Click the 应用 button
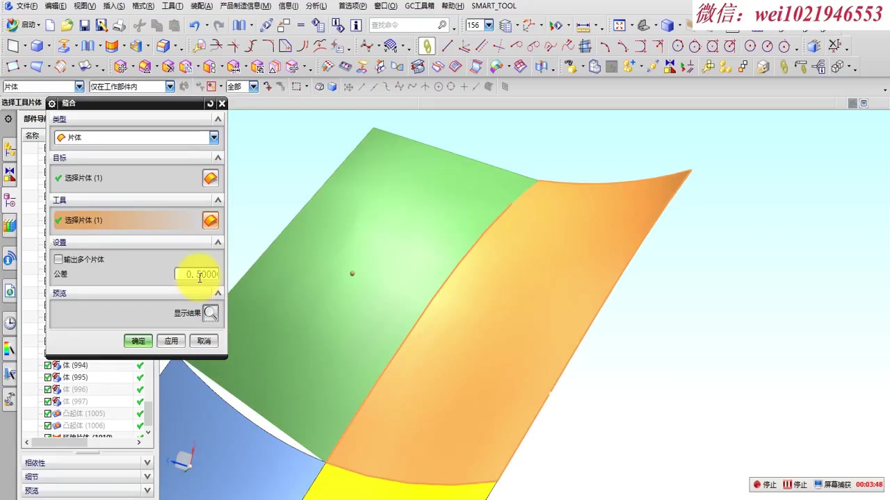The width and height of the screenshot is (890, 500). click(x=171, y=341)
